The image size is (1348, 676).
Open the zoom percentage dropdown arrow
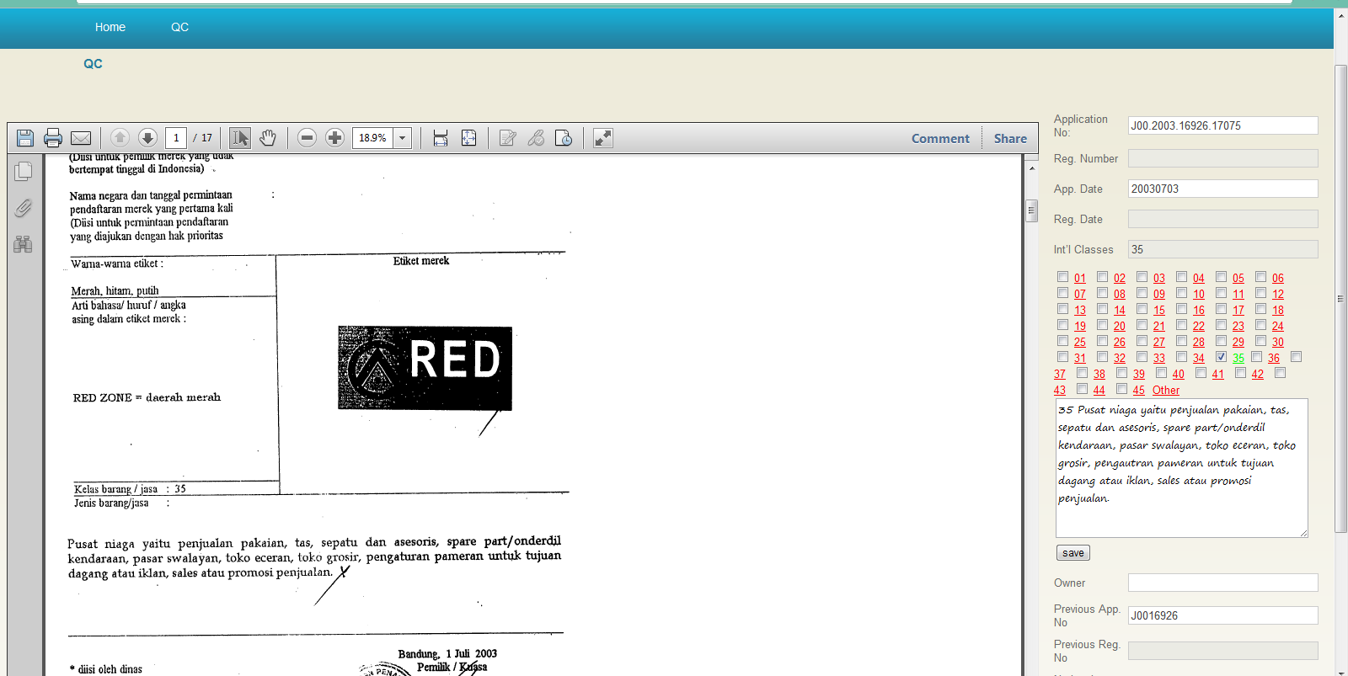point(403,138)
